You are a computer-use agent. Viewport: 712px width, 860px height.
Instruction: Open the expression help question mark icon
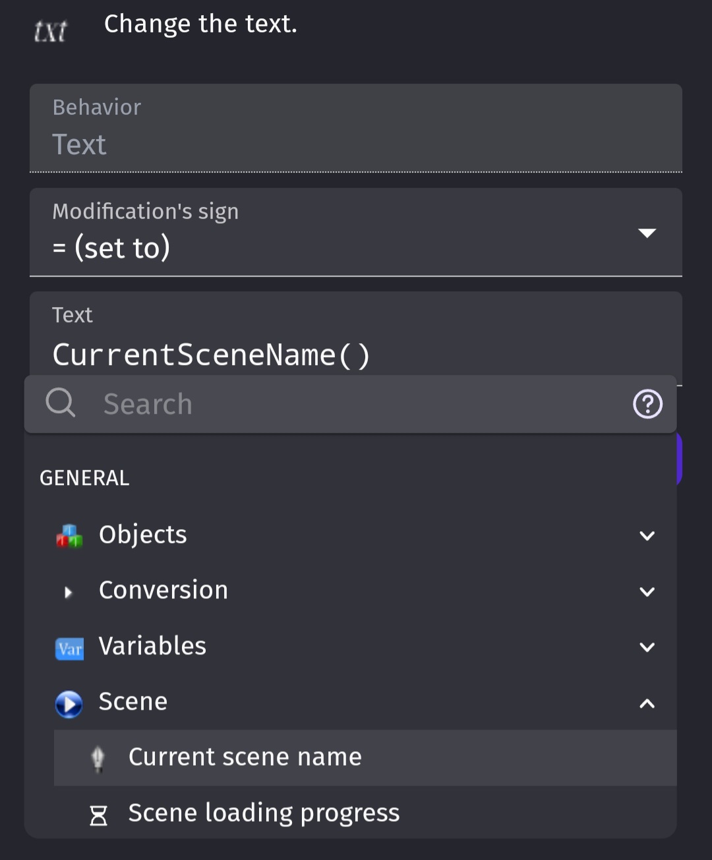click(x=647, y=404)
